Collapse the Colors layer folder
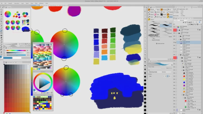The height and width of the screenshot is (114, 203). pyautogui.click(x=180, y=61)
